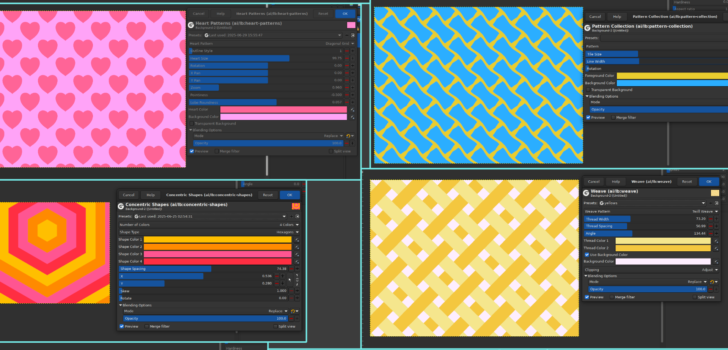Increase the Weave Angle value
Image resolution: width=728 pixels, height=350 pixels.
[716, 233]
